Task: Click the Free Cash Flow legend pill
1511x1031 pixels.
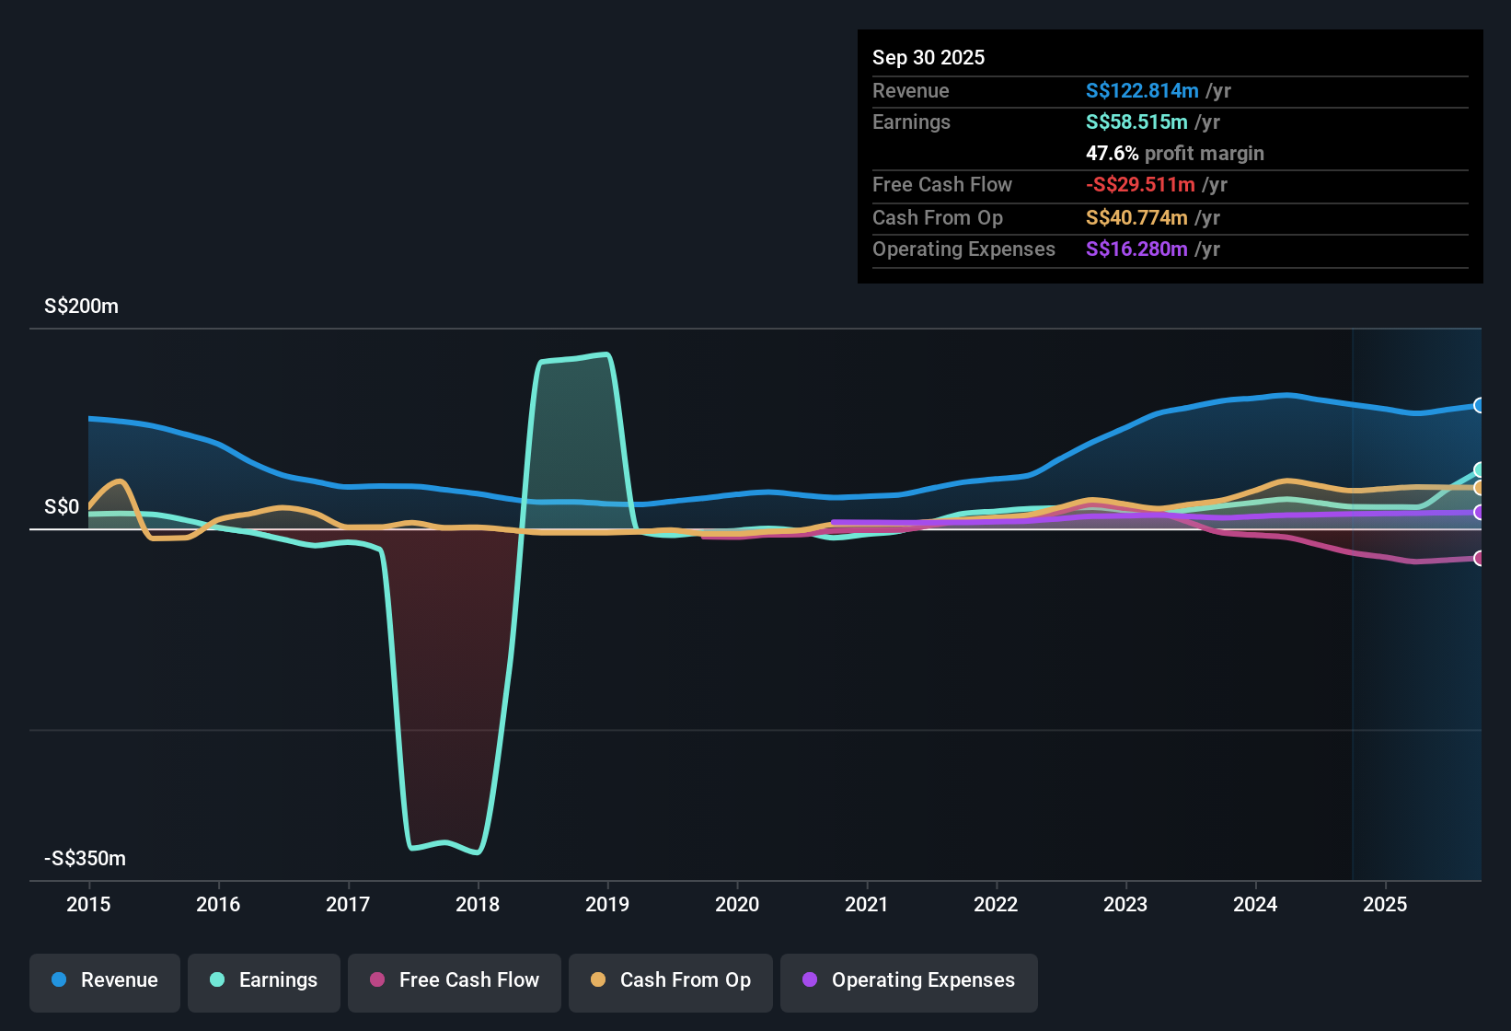Action: coord(454,982)
